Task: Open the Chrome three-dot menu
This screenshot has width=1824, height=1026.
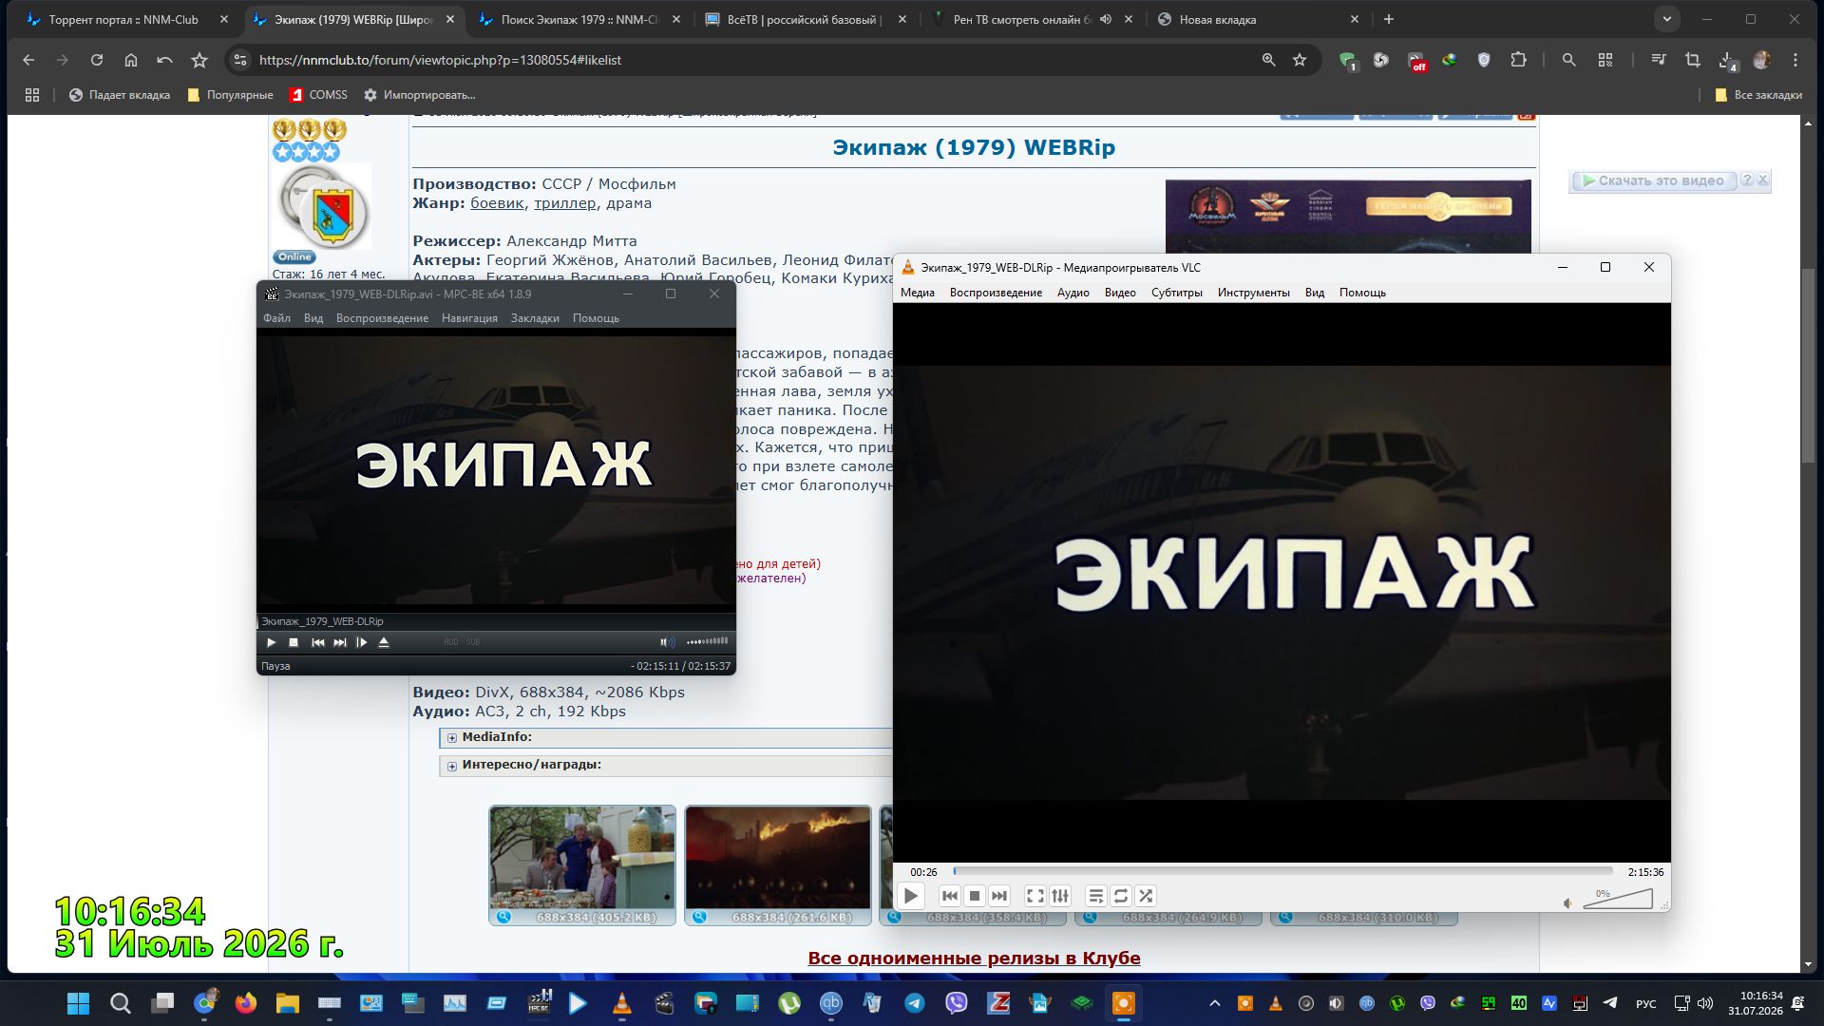Action: coord(1795,60)
